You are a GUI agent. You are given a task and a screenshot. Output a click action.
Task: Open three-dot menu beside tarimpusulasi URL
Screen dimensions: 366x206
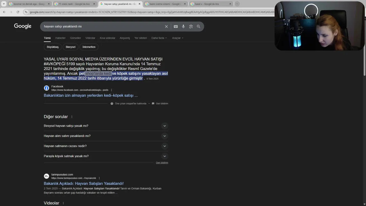coord(99,178)
